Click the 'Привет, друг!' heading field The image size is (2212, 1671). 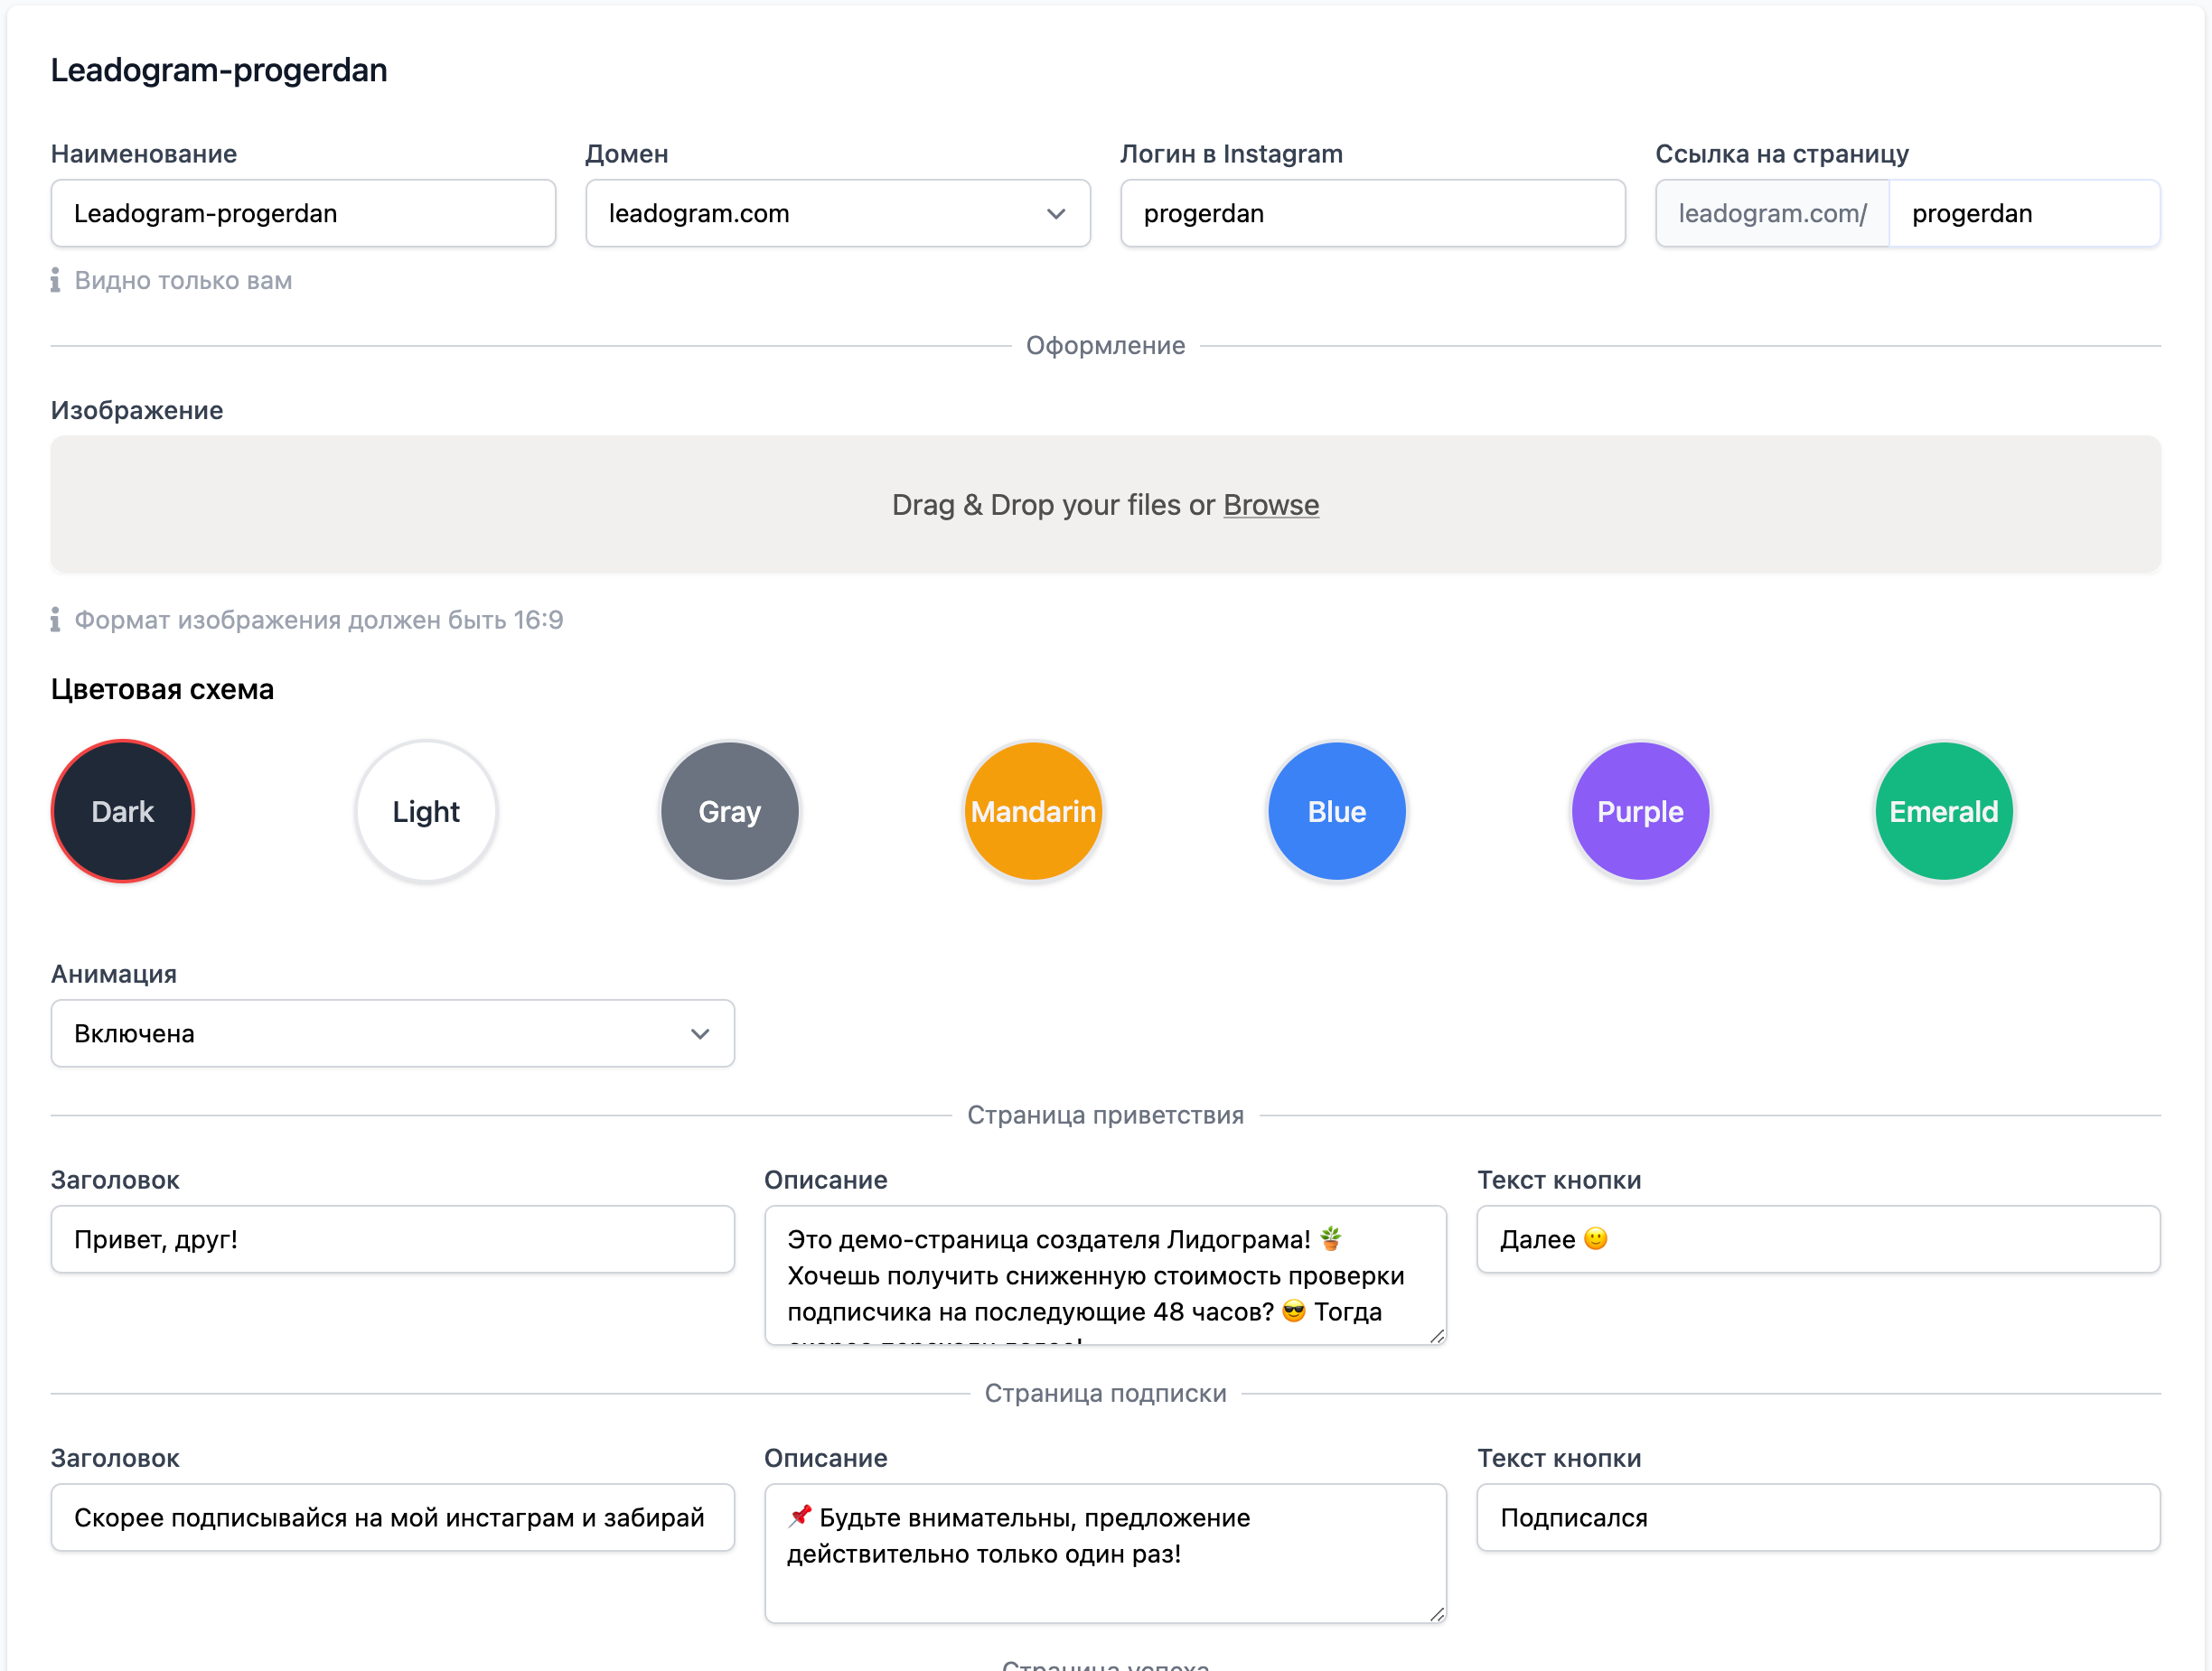392,1239
